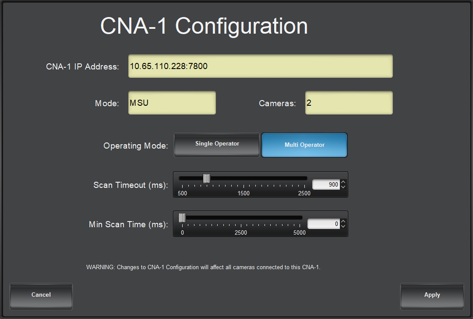
Task: Click the CNA-1 IP Address input field
Action: (260, 66)
